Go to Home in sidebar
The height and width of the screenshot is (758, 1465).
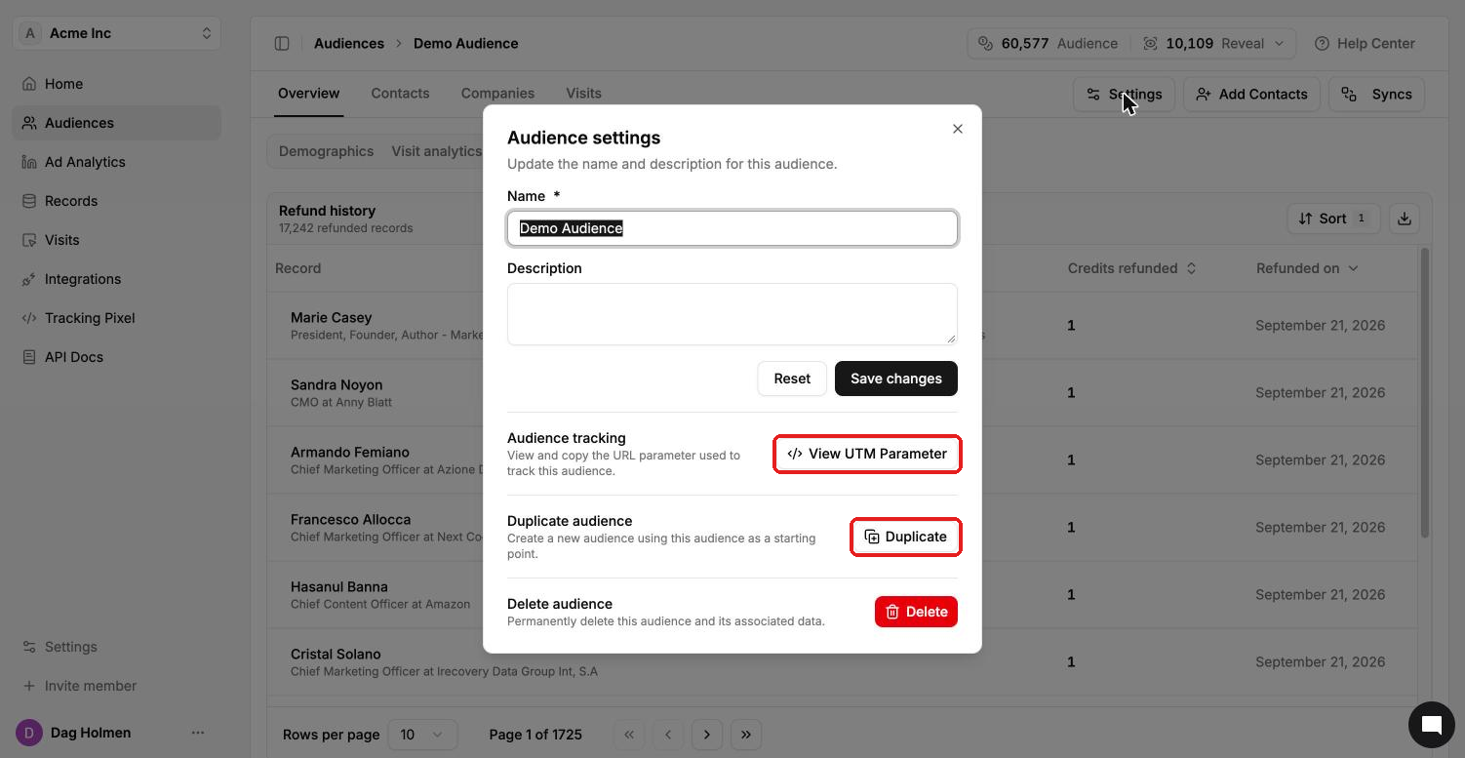(117, 84)
